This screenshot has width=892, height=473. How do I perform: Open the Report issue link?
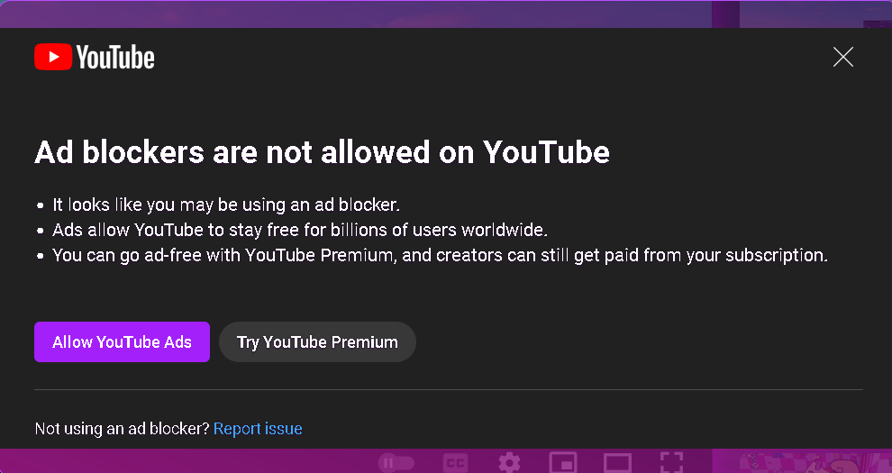(258, 428)
